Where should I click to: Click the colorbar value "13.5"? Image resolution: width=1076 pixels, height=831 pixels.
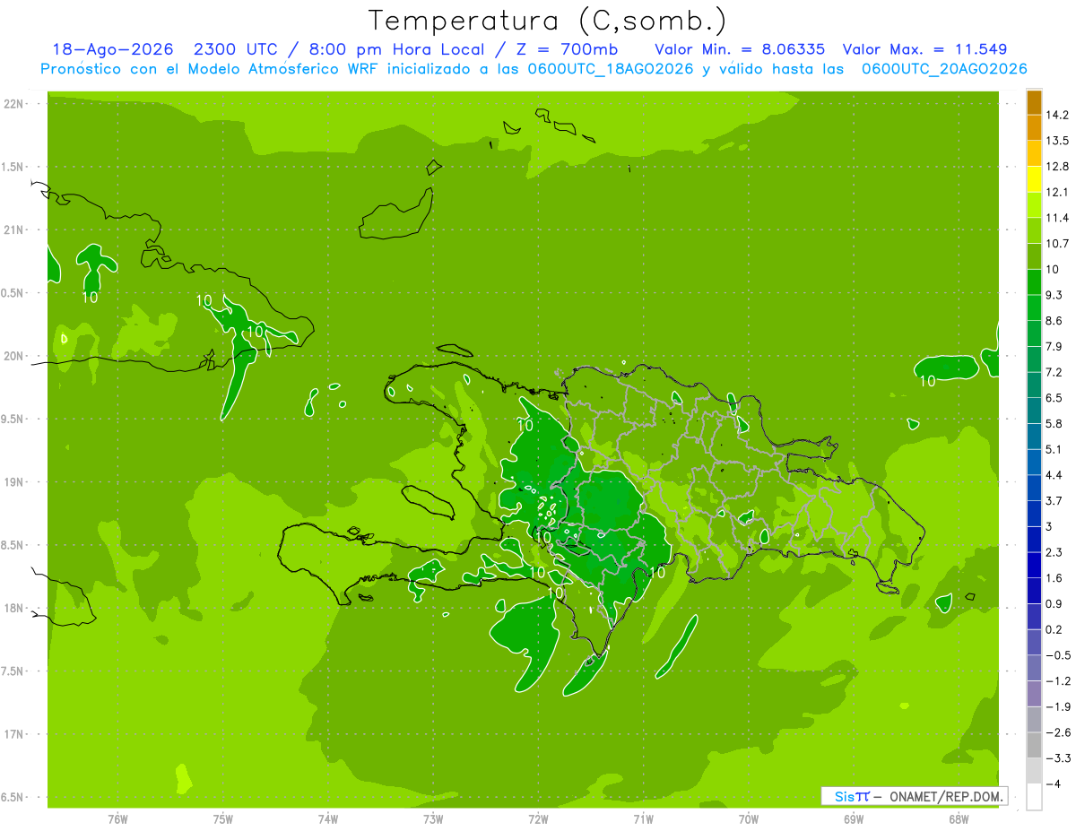(x=1057, y=141)
